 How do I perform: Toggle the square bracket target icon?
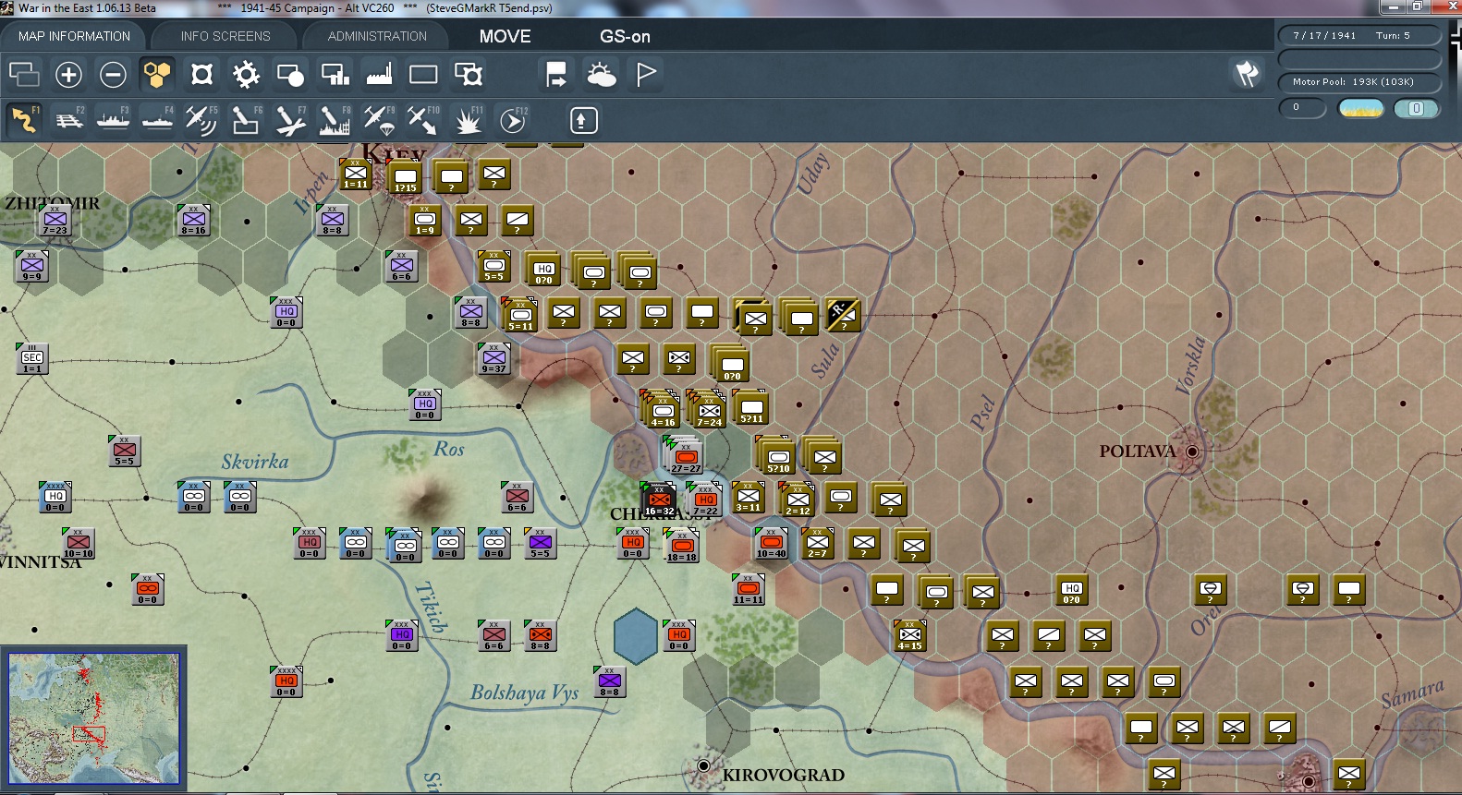[x=201, y=74]
